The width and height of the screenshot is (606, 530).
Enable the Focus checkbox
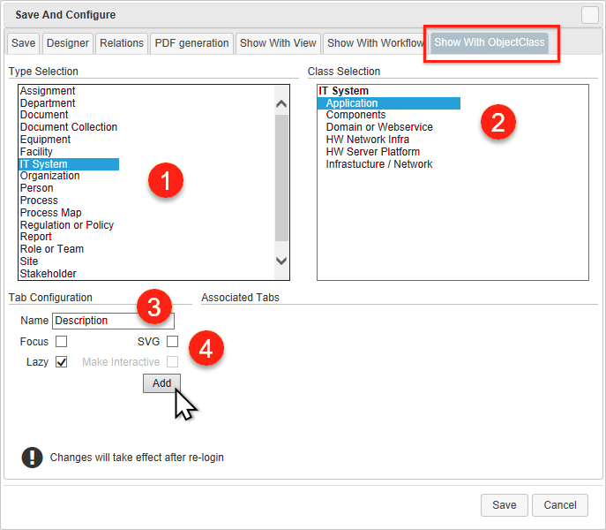pos(61,341)
